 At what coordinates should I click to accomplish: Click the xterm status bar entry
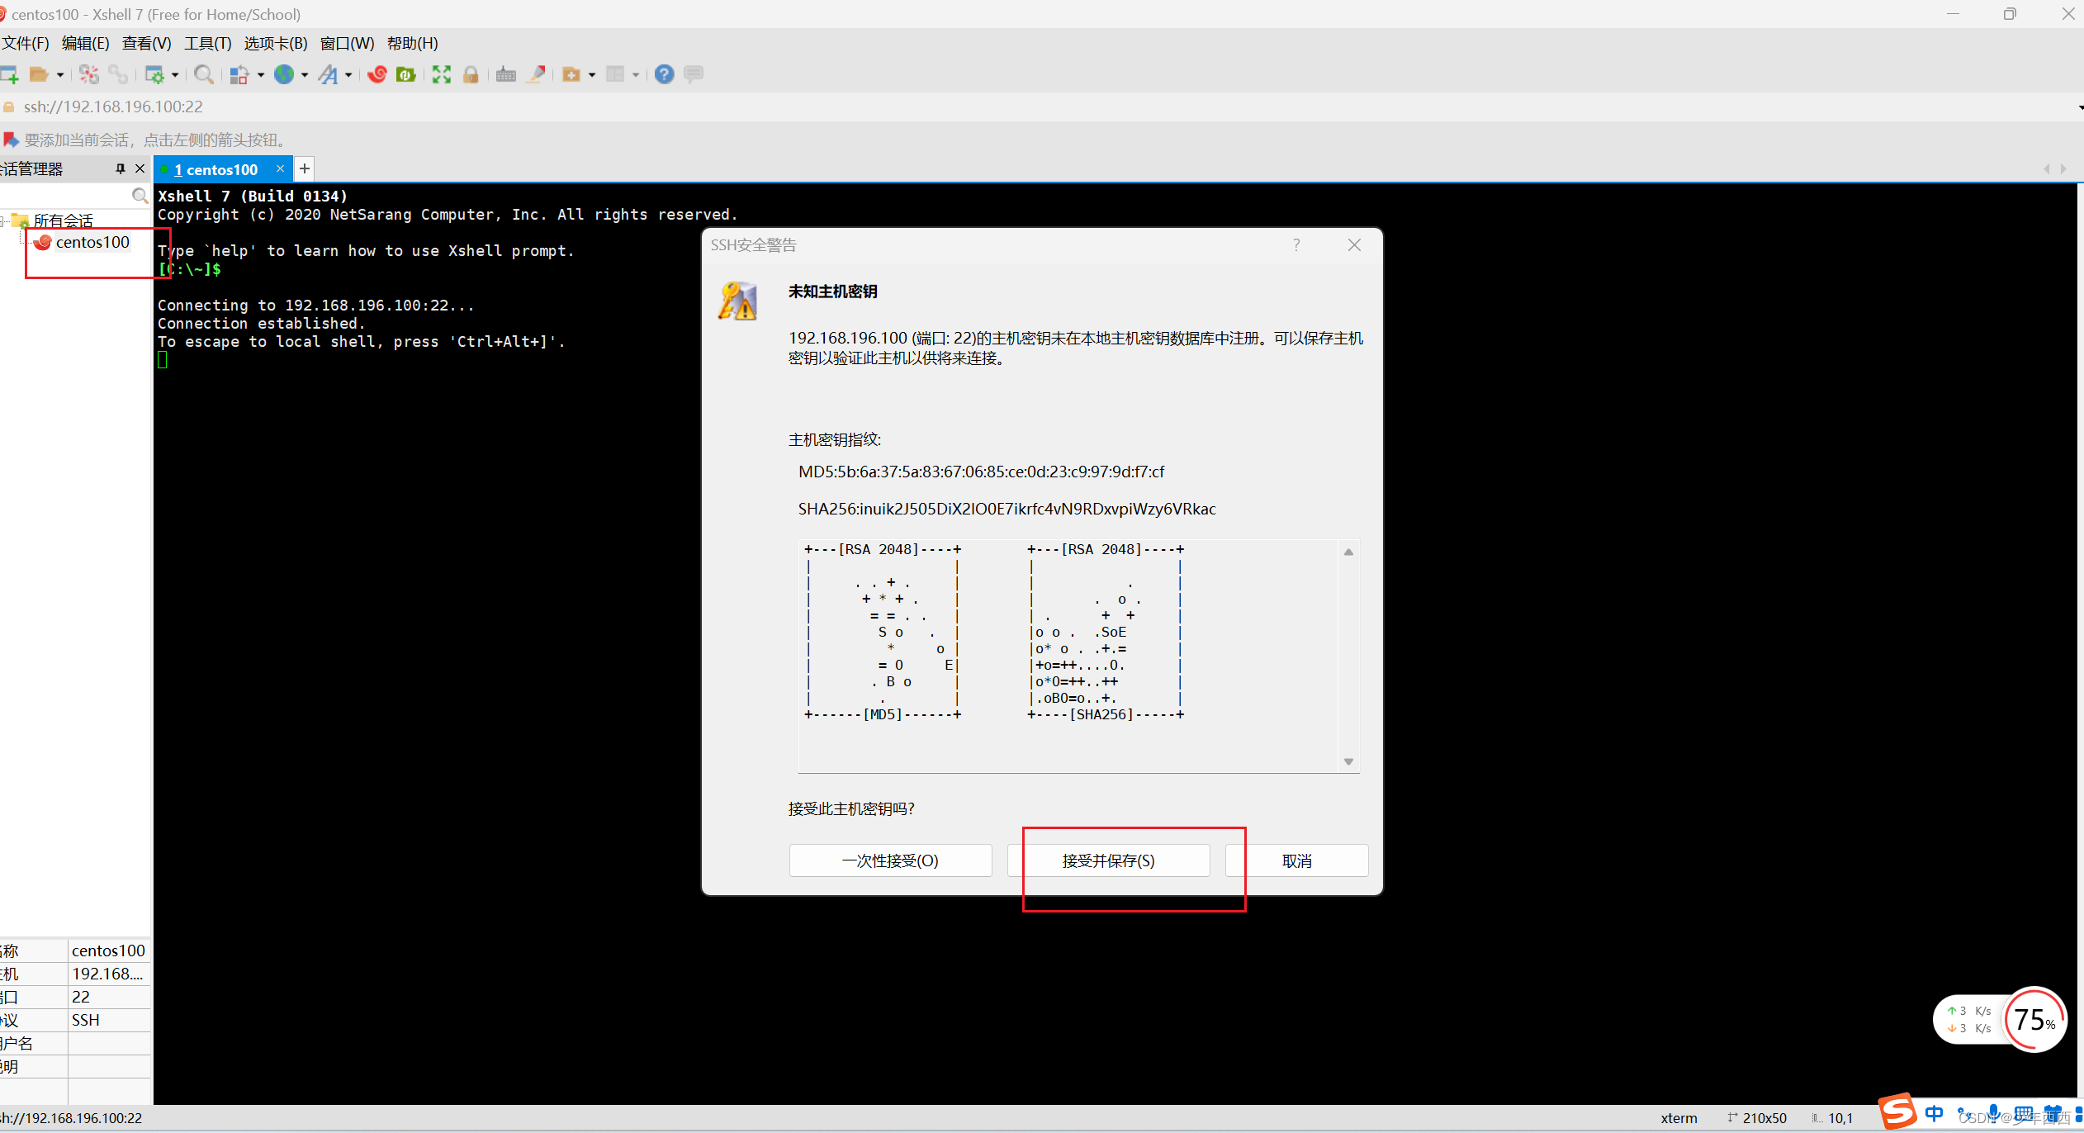[x=1679, y=1118]
